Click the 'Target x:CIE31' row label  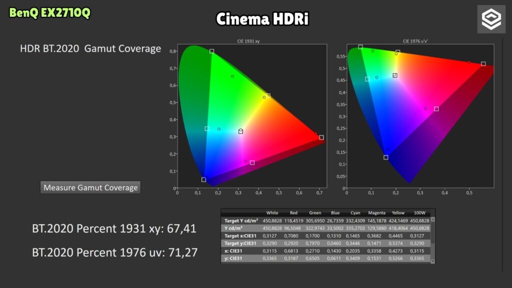[240, 236]
